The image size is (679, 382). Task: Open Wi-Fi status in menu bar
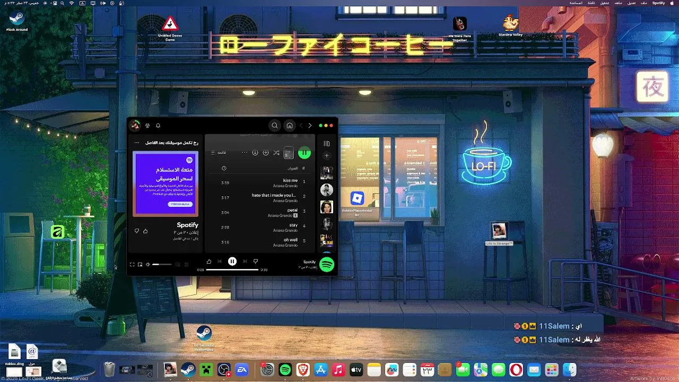pos(72,3)
